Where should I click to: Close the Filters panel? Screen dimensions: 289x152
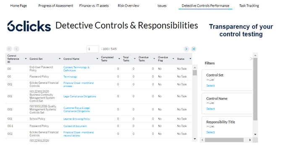click(x=251, y=59)
